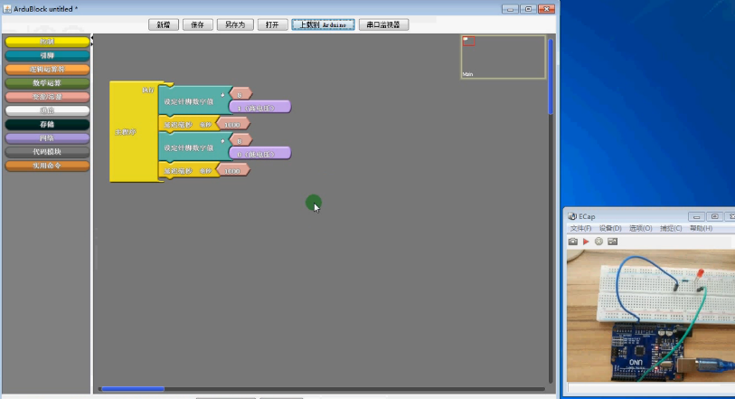Click the Main minimap thumbnail

point(503,57)
